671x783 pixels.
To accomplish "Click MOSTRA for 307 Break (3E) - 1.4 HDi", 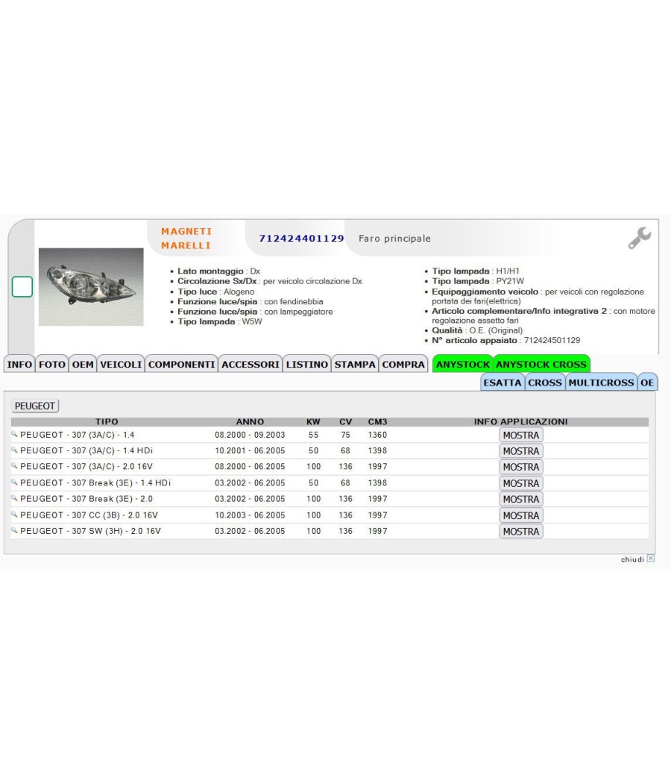I will tap(521, 483).
